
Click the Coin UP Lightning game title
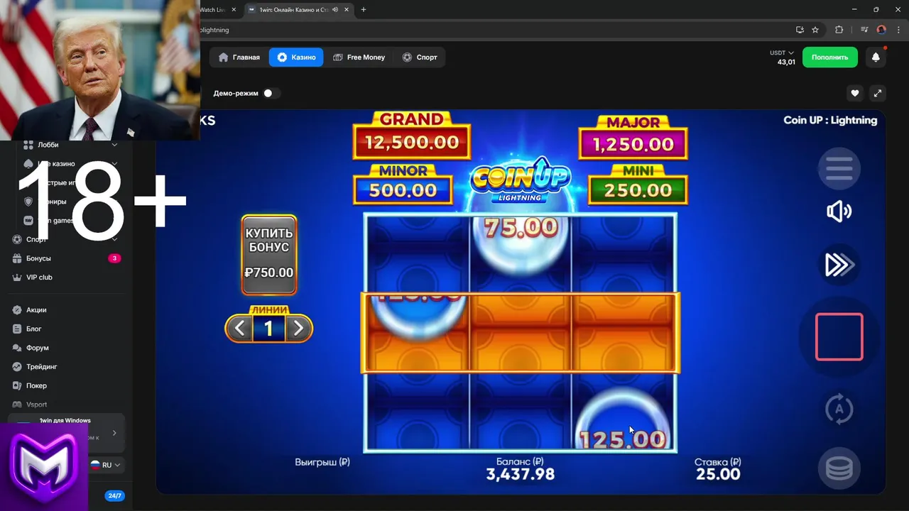(830, 120)
